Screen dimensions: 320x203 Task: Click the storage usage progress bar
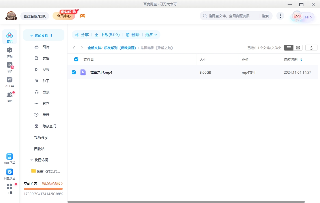point(43,188)
